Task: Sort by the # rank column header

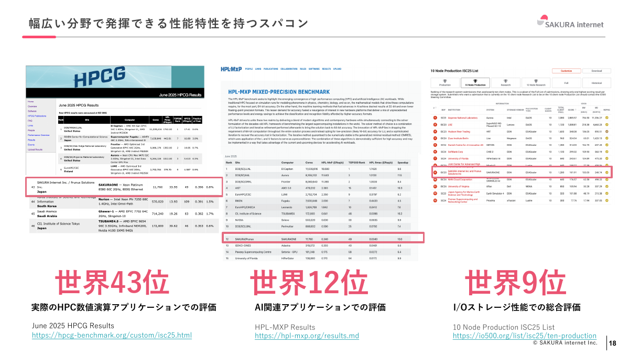Action: tap(435, 108)
